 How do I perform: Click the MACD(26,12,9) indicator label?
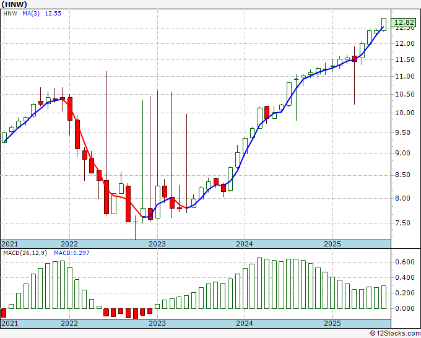(25, 253)
